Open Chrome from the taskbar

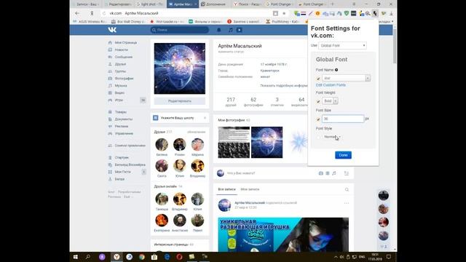(142, 257)
